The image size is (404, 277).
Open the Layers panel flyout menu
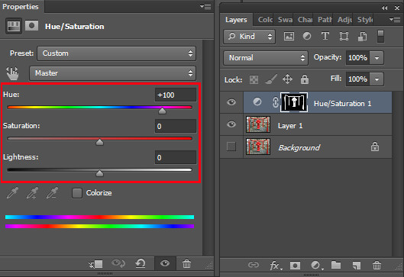pyautogui.click(x=395, y=20)
